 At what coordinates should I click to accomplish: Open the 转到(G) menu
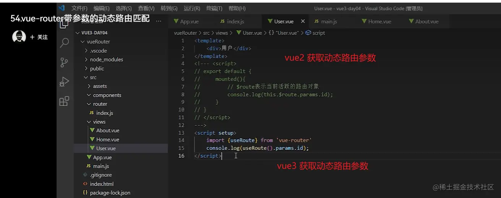169,8
